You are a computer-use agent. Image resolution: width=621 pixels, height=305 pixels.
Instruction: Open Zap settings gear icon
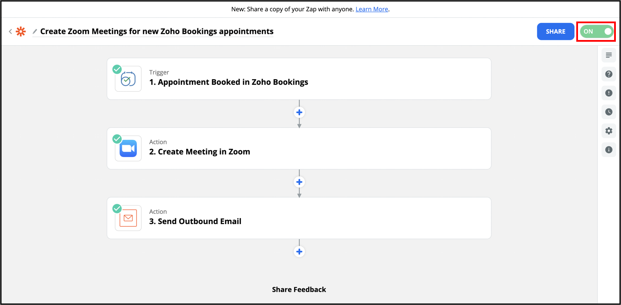(x=609, y=131)
